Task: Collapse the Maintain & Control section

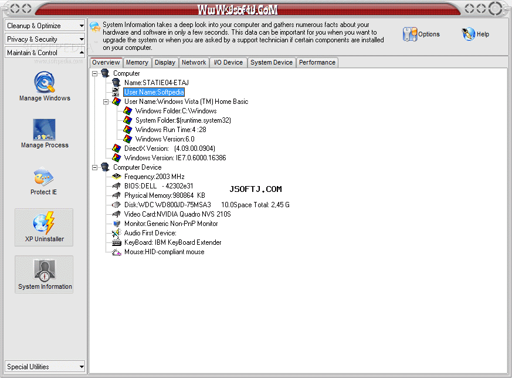Action: point(45,53)
